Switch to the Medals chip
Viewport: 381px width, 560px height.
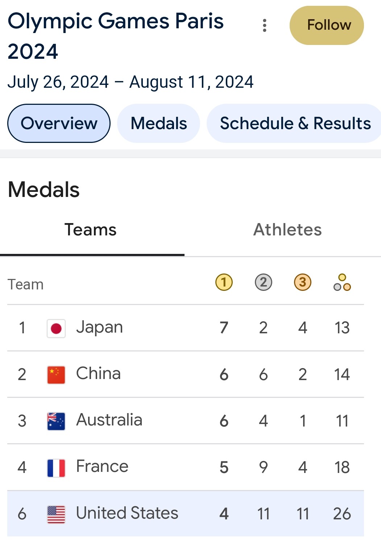pos(158,123)
